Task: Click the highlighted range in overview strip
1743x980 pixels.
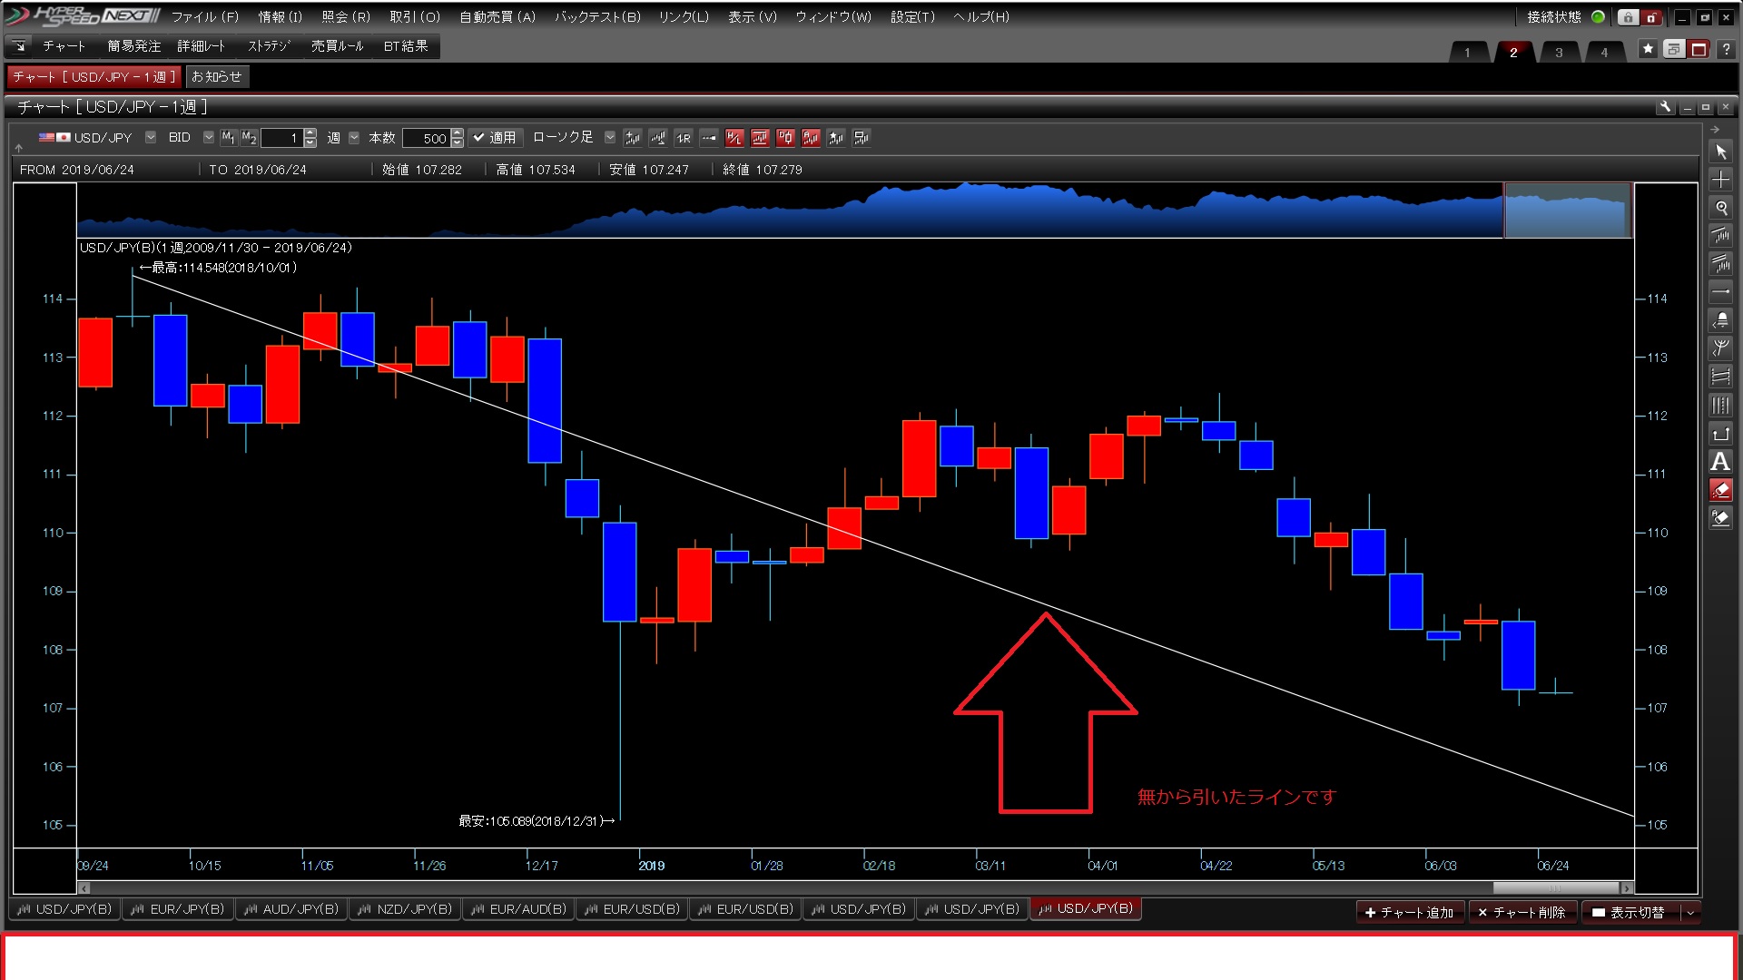Action: (x=1567, y=211)
